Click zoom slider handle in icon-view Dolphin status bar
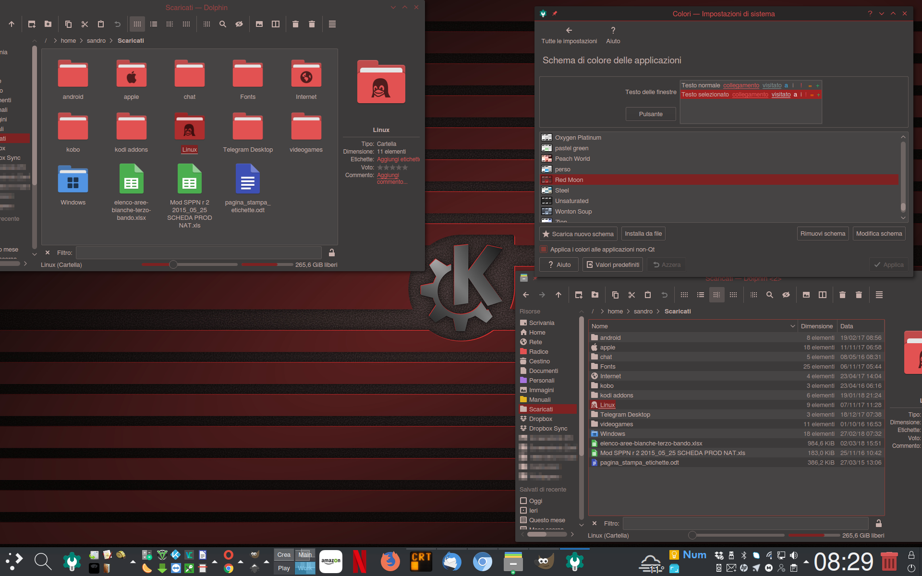The image size is (922, 576). (x=173, y=264)
